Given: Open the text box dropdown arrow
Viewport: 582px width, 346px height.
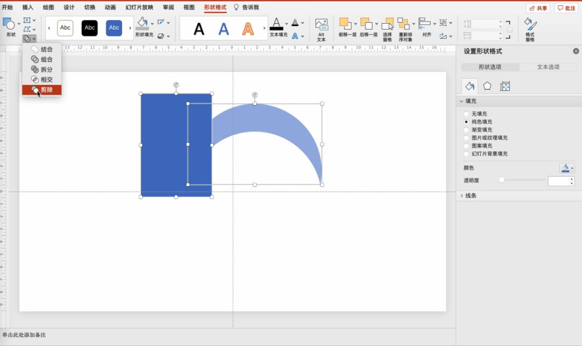Looking at the screenshot, I should pyautogui.click(x=34, y=20).
